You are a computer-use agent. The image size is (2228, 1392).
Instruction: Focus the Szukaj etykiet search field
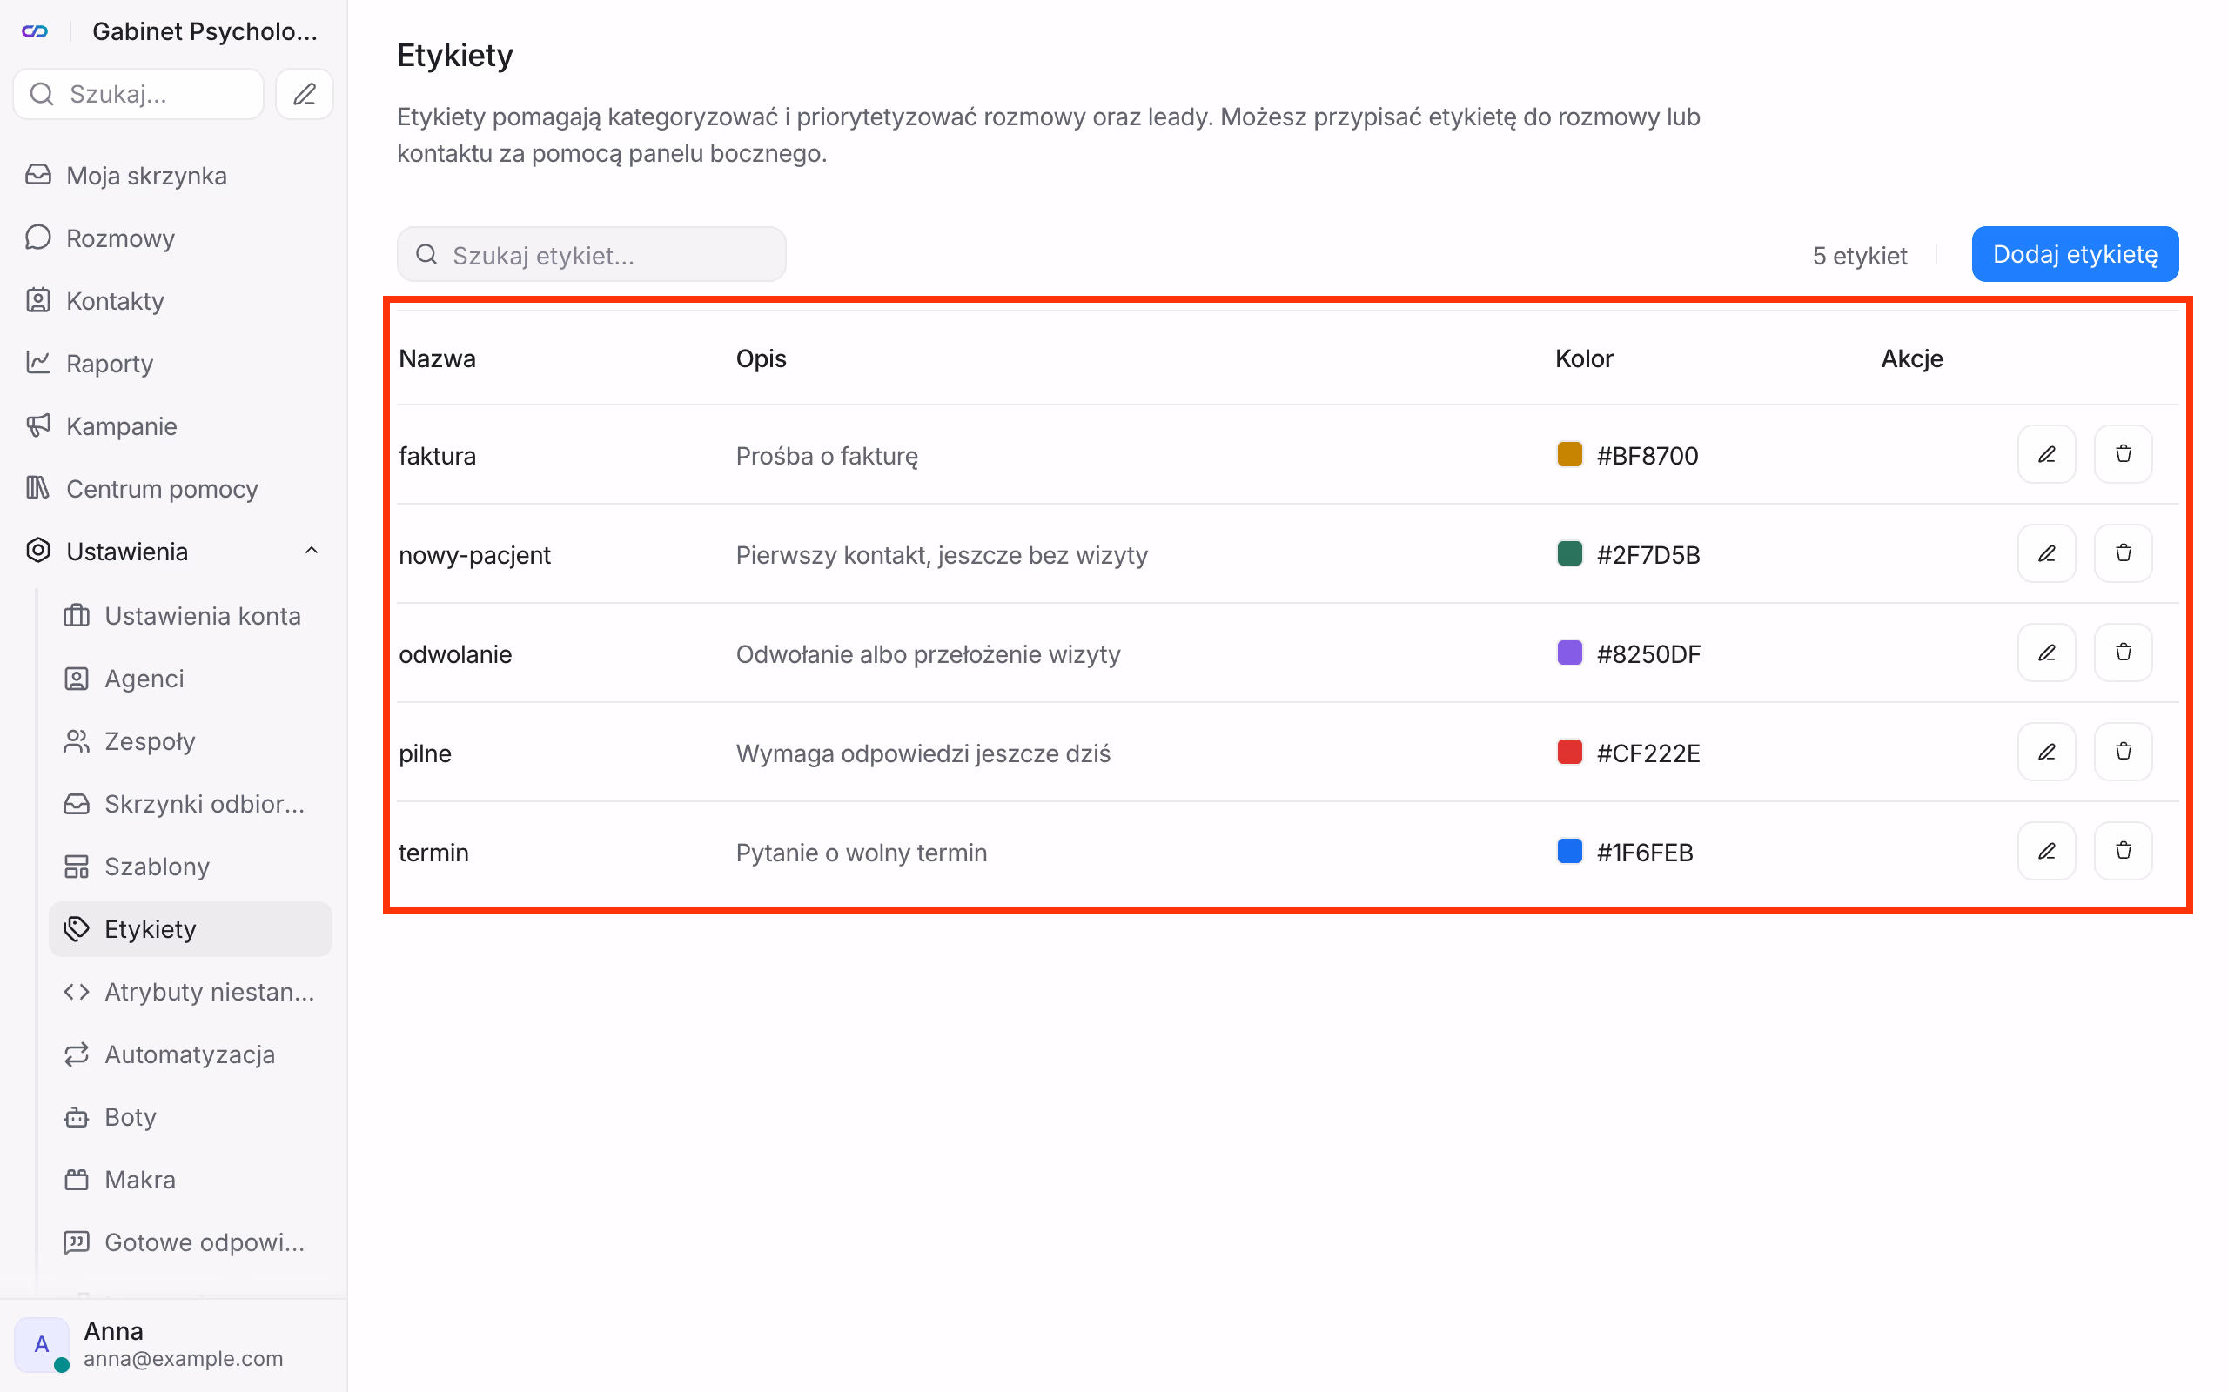tap(591, 255)
